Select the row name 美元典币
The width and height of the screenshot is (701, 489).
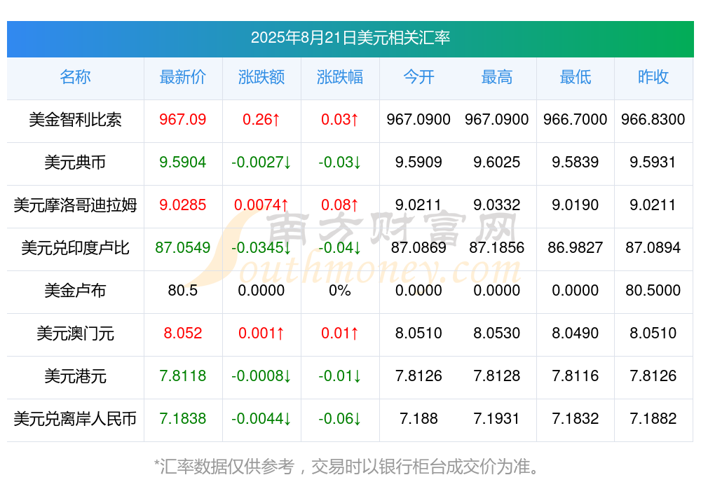point(75,163)
